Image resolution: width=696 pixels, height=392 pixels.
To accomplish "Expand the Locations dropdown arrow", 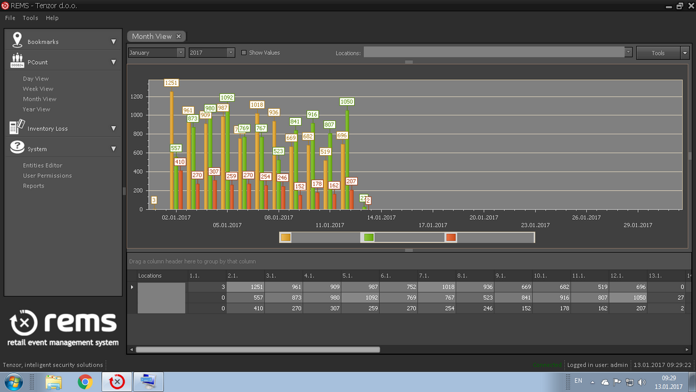I will click(628, 53).
